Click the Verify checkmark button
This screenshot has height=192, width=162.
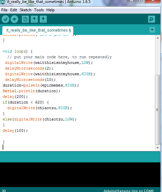click(5, 19)
